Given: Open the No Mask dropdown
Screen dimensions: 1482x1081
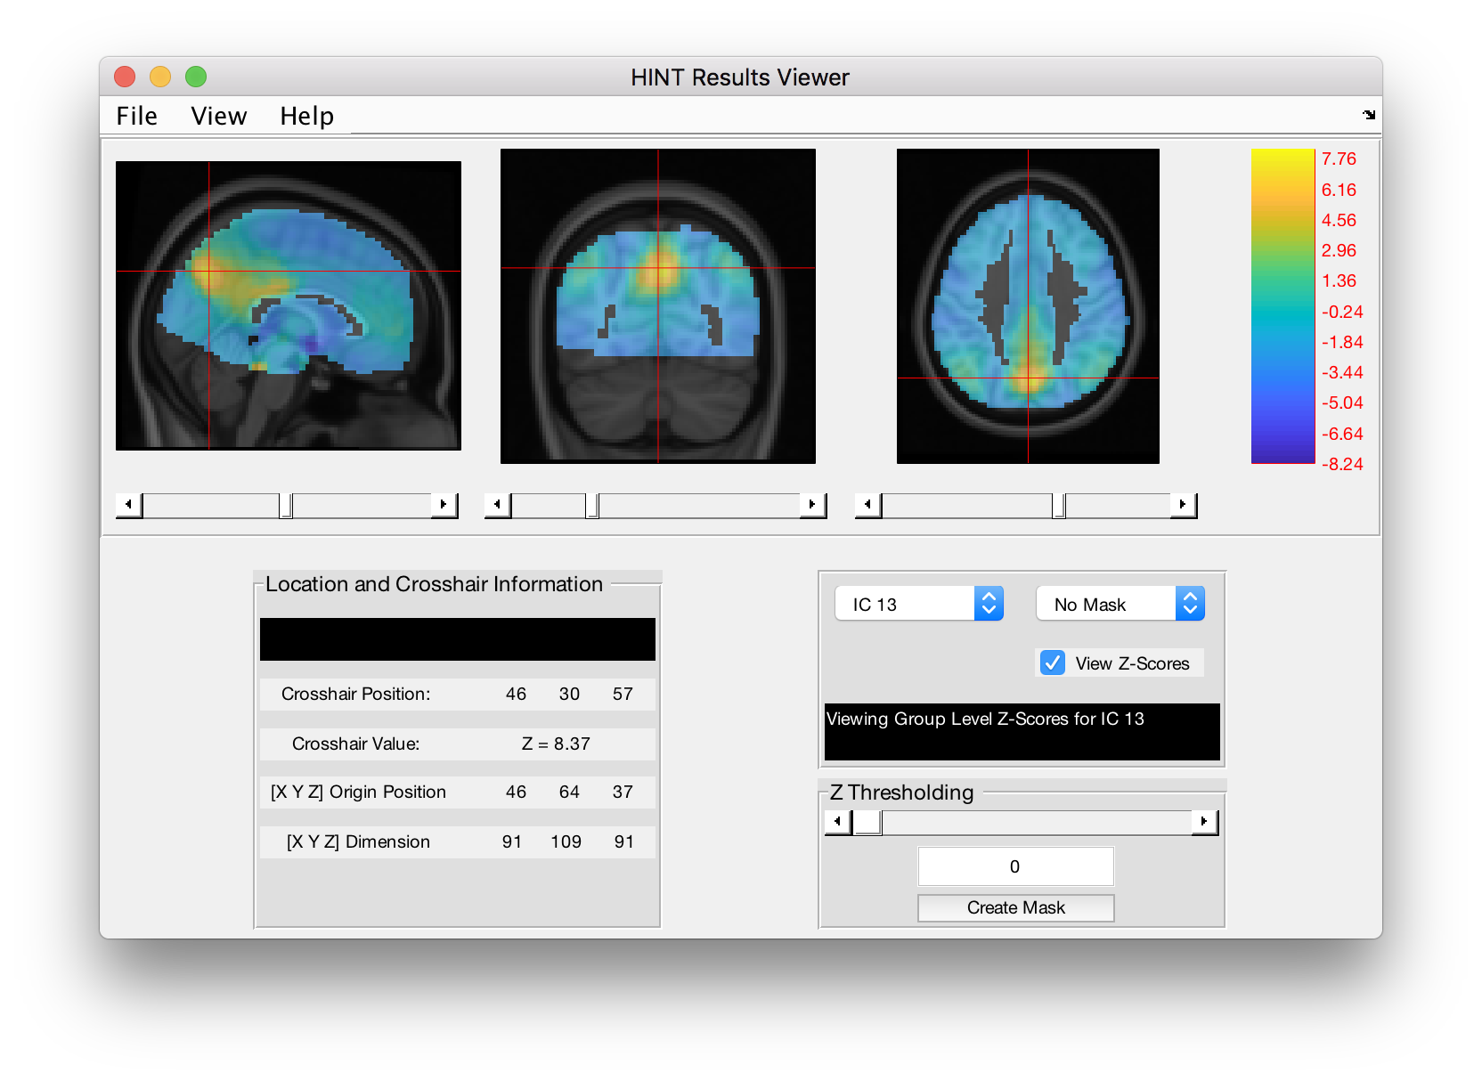Looking at the screenshot, I should [1120, 604].
